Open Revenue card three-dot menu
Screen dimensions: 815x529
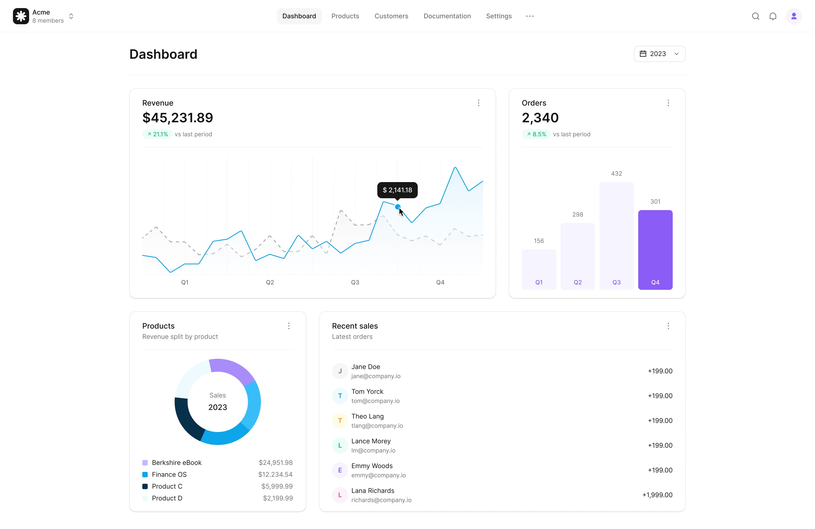tap(478, 103)
